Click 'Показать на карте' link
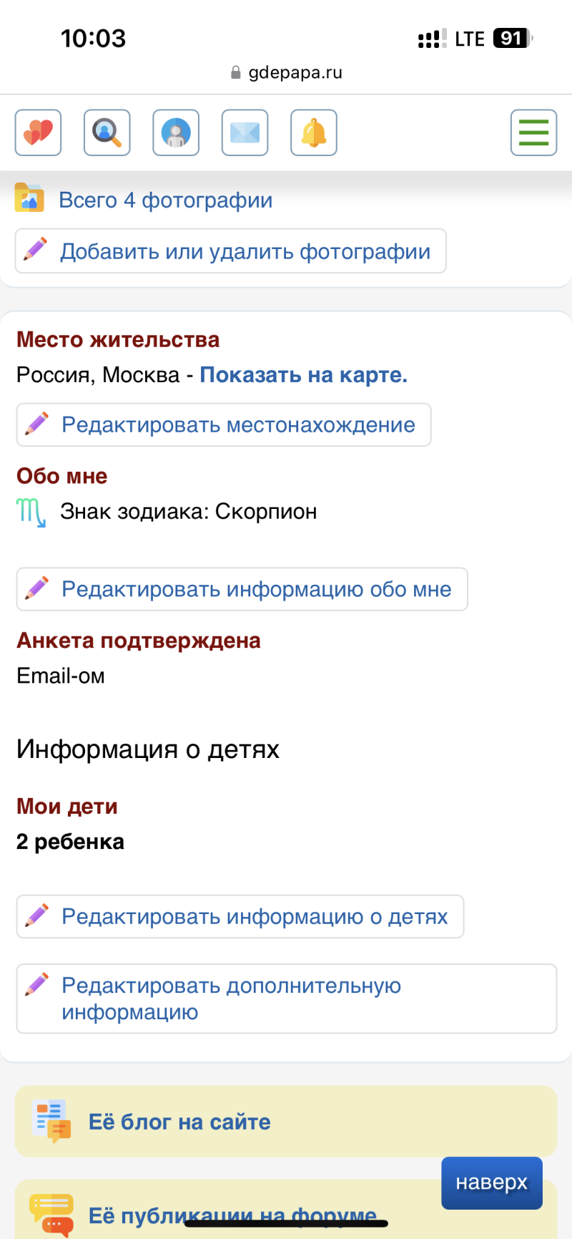 click(x=303, y=375)
